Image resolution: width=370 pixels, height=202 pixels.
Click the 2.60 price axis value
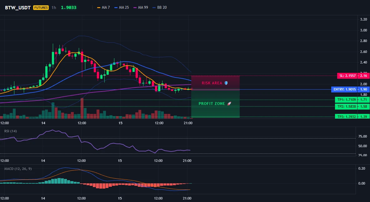(363, 52)
